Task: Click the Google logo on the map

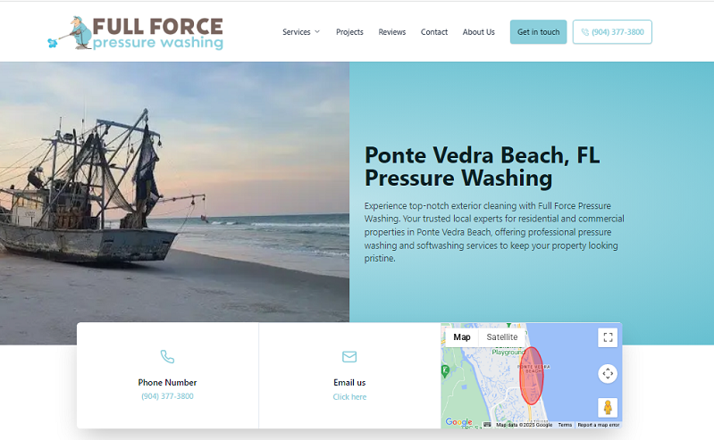Action: coord(458,422)
